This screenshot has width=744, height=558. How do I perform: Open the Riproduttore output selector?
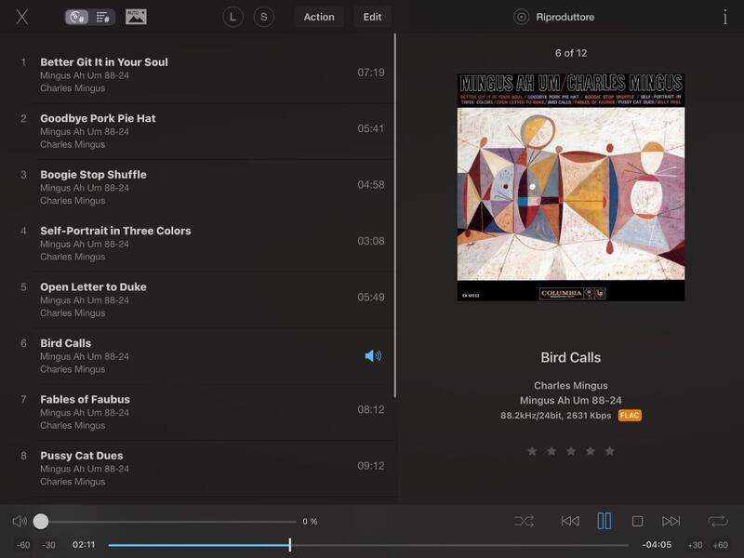point(555,17)
